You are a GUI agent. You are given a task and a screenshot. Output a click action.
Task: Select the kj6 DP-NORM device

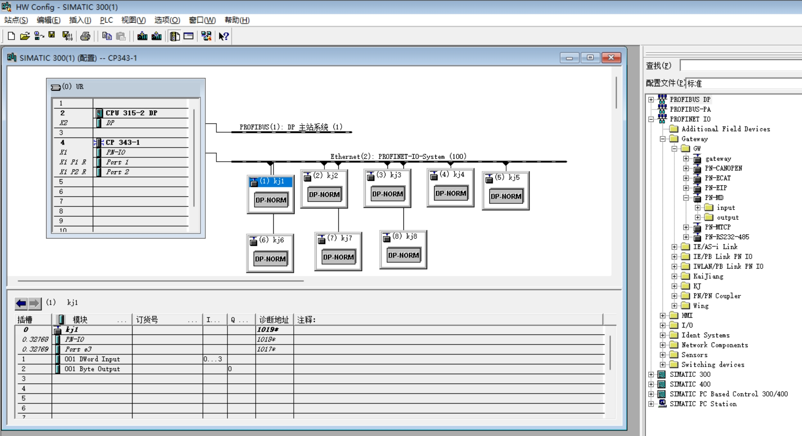[x=270, y=253]
